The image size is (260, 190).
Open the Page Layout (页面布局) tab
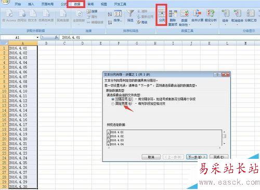click(47, 4)
